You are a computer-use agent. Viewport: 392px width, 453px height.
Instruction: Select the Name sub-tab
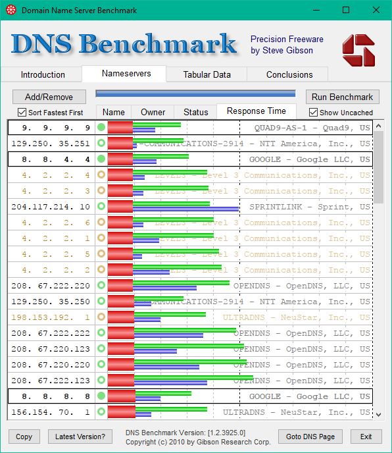pyautogui.click(x=114, y=112)
